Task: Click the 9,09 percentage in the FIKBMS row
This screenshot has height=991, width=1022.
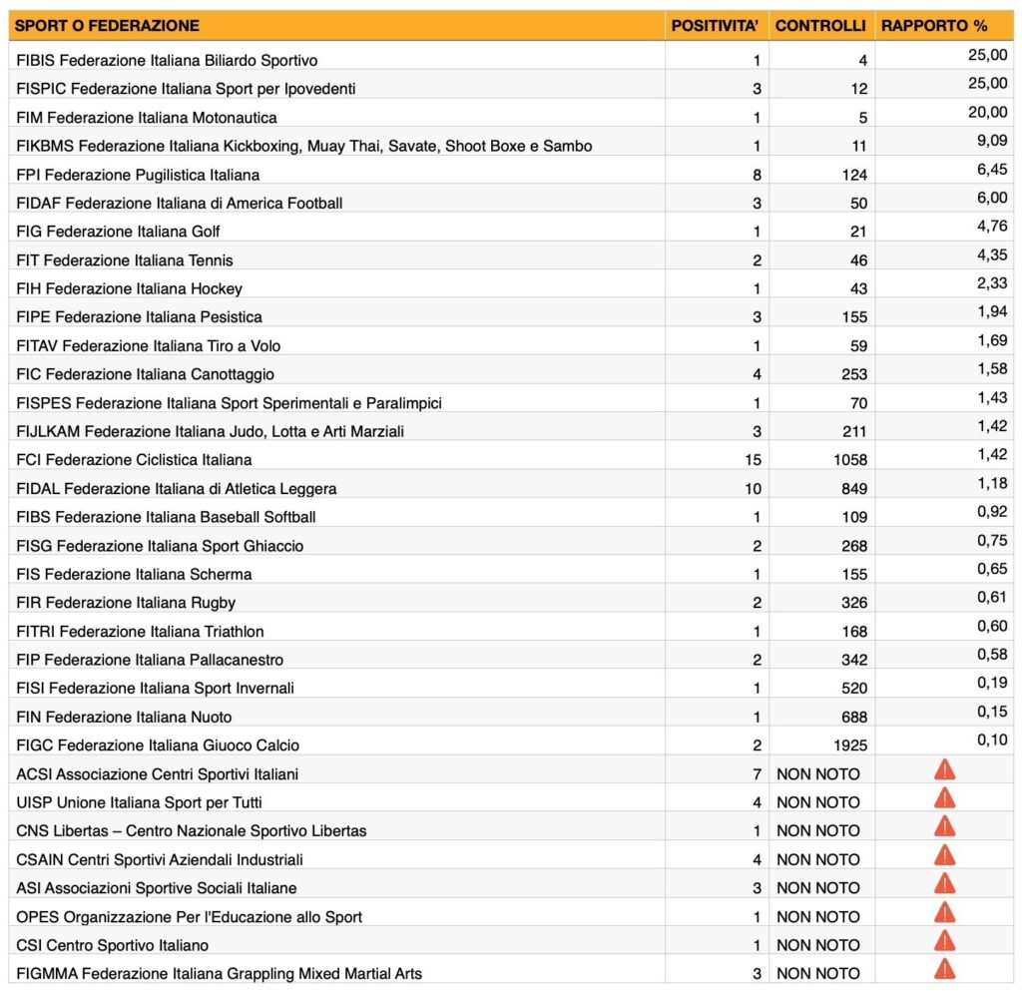Action: click(x=990, y=141)
